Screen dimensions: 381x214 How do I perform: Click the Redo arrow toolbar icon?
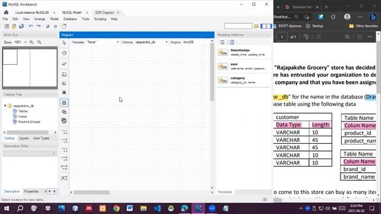tap(38, 26)
